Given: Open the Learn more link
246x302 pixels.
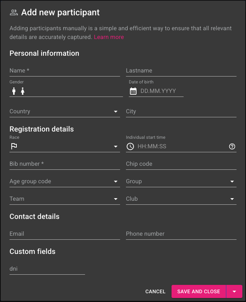Looking at the screenshot, I should (x=109, y=37).
